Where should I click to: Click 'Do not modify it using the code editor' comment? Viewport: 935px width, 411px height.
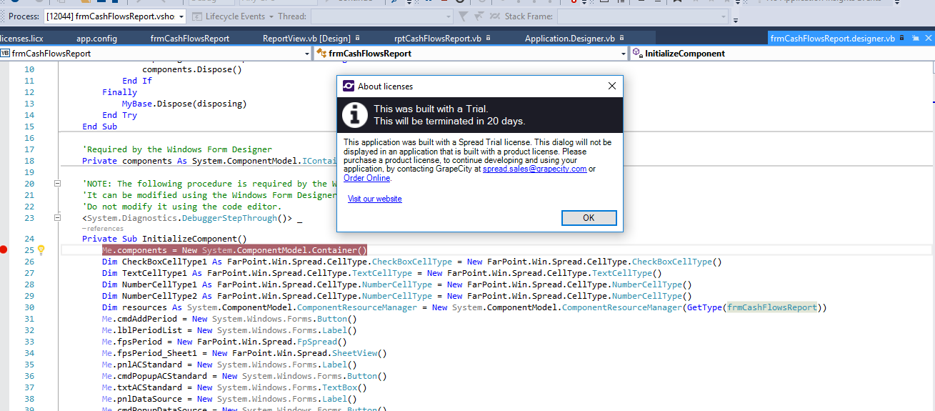click(182, 207)
